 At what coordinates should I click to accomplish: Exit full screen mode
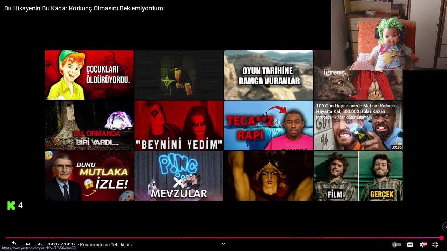coord(435,245)
